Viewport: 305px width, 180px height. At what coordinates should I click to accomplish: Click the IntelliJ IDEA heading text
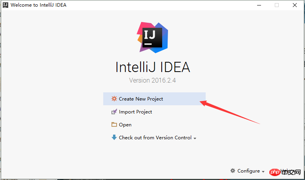coord(153,67)
